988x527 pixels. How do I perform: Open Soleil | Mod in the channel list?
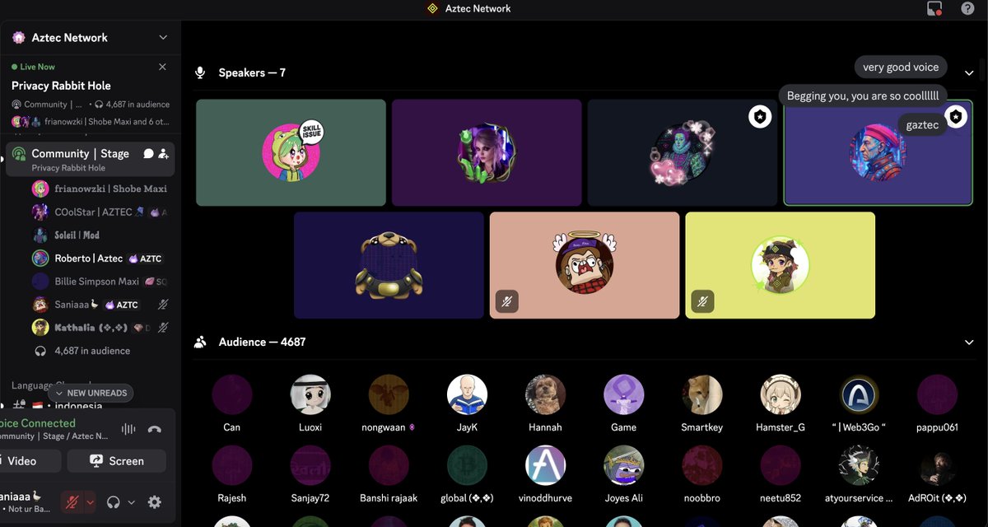coord(99,235)
